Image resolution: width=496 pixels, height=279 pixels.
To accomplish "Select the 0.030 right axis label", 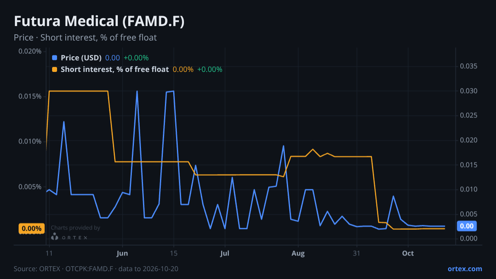I will (x=469, y=91).
